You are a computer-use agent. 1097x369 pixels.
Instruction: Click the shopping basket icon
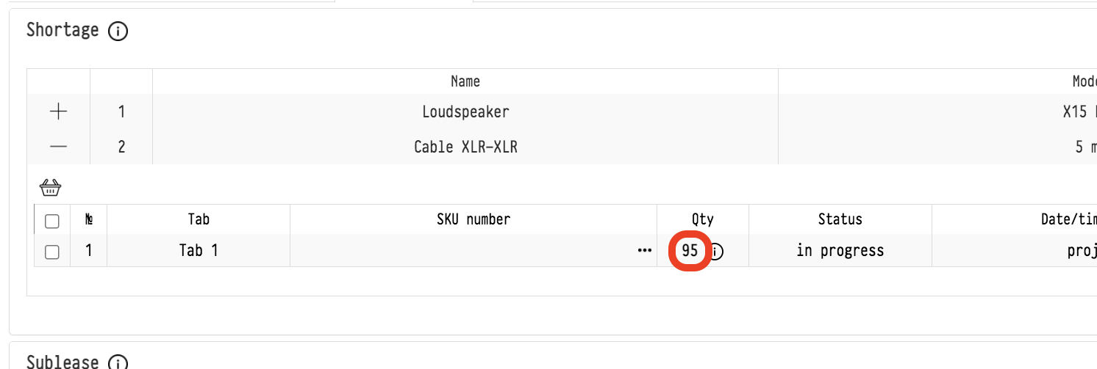50,187
